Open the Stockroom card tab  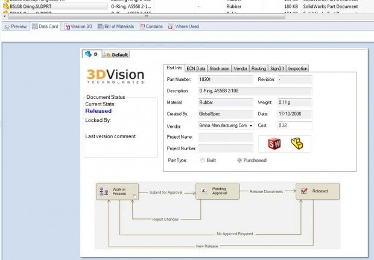pos(219,69)
